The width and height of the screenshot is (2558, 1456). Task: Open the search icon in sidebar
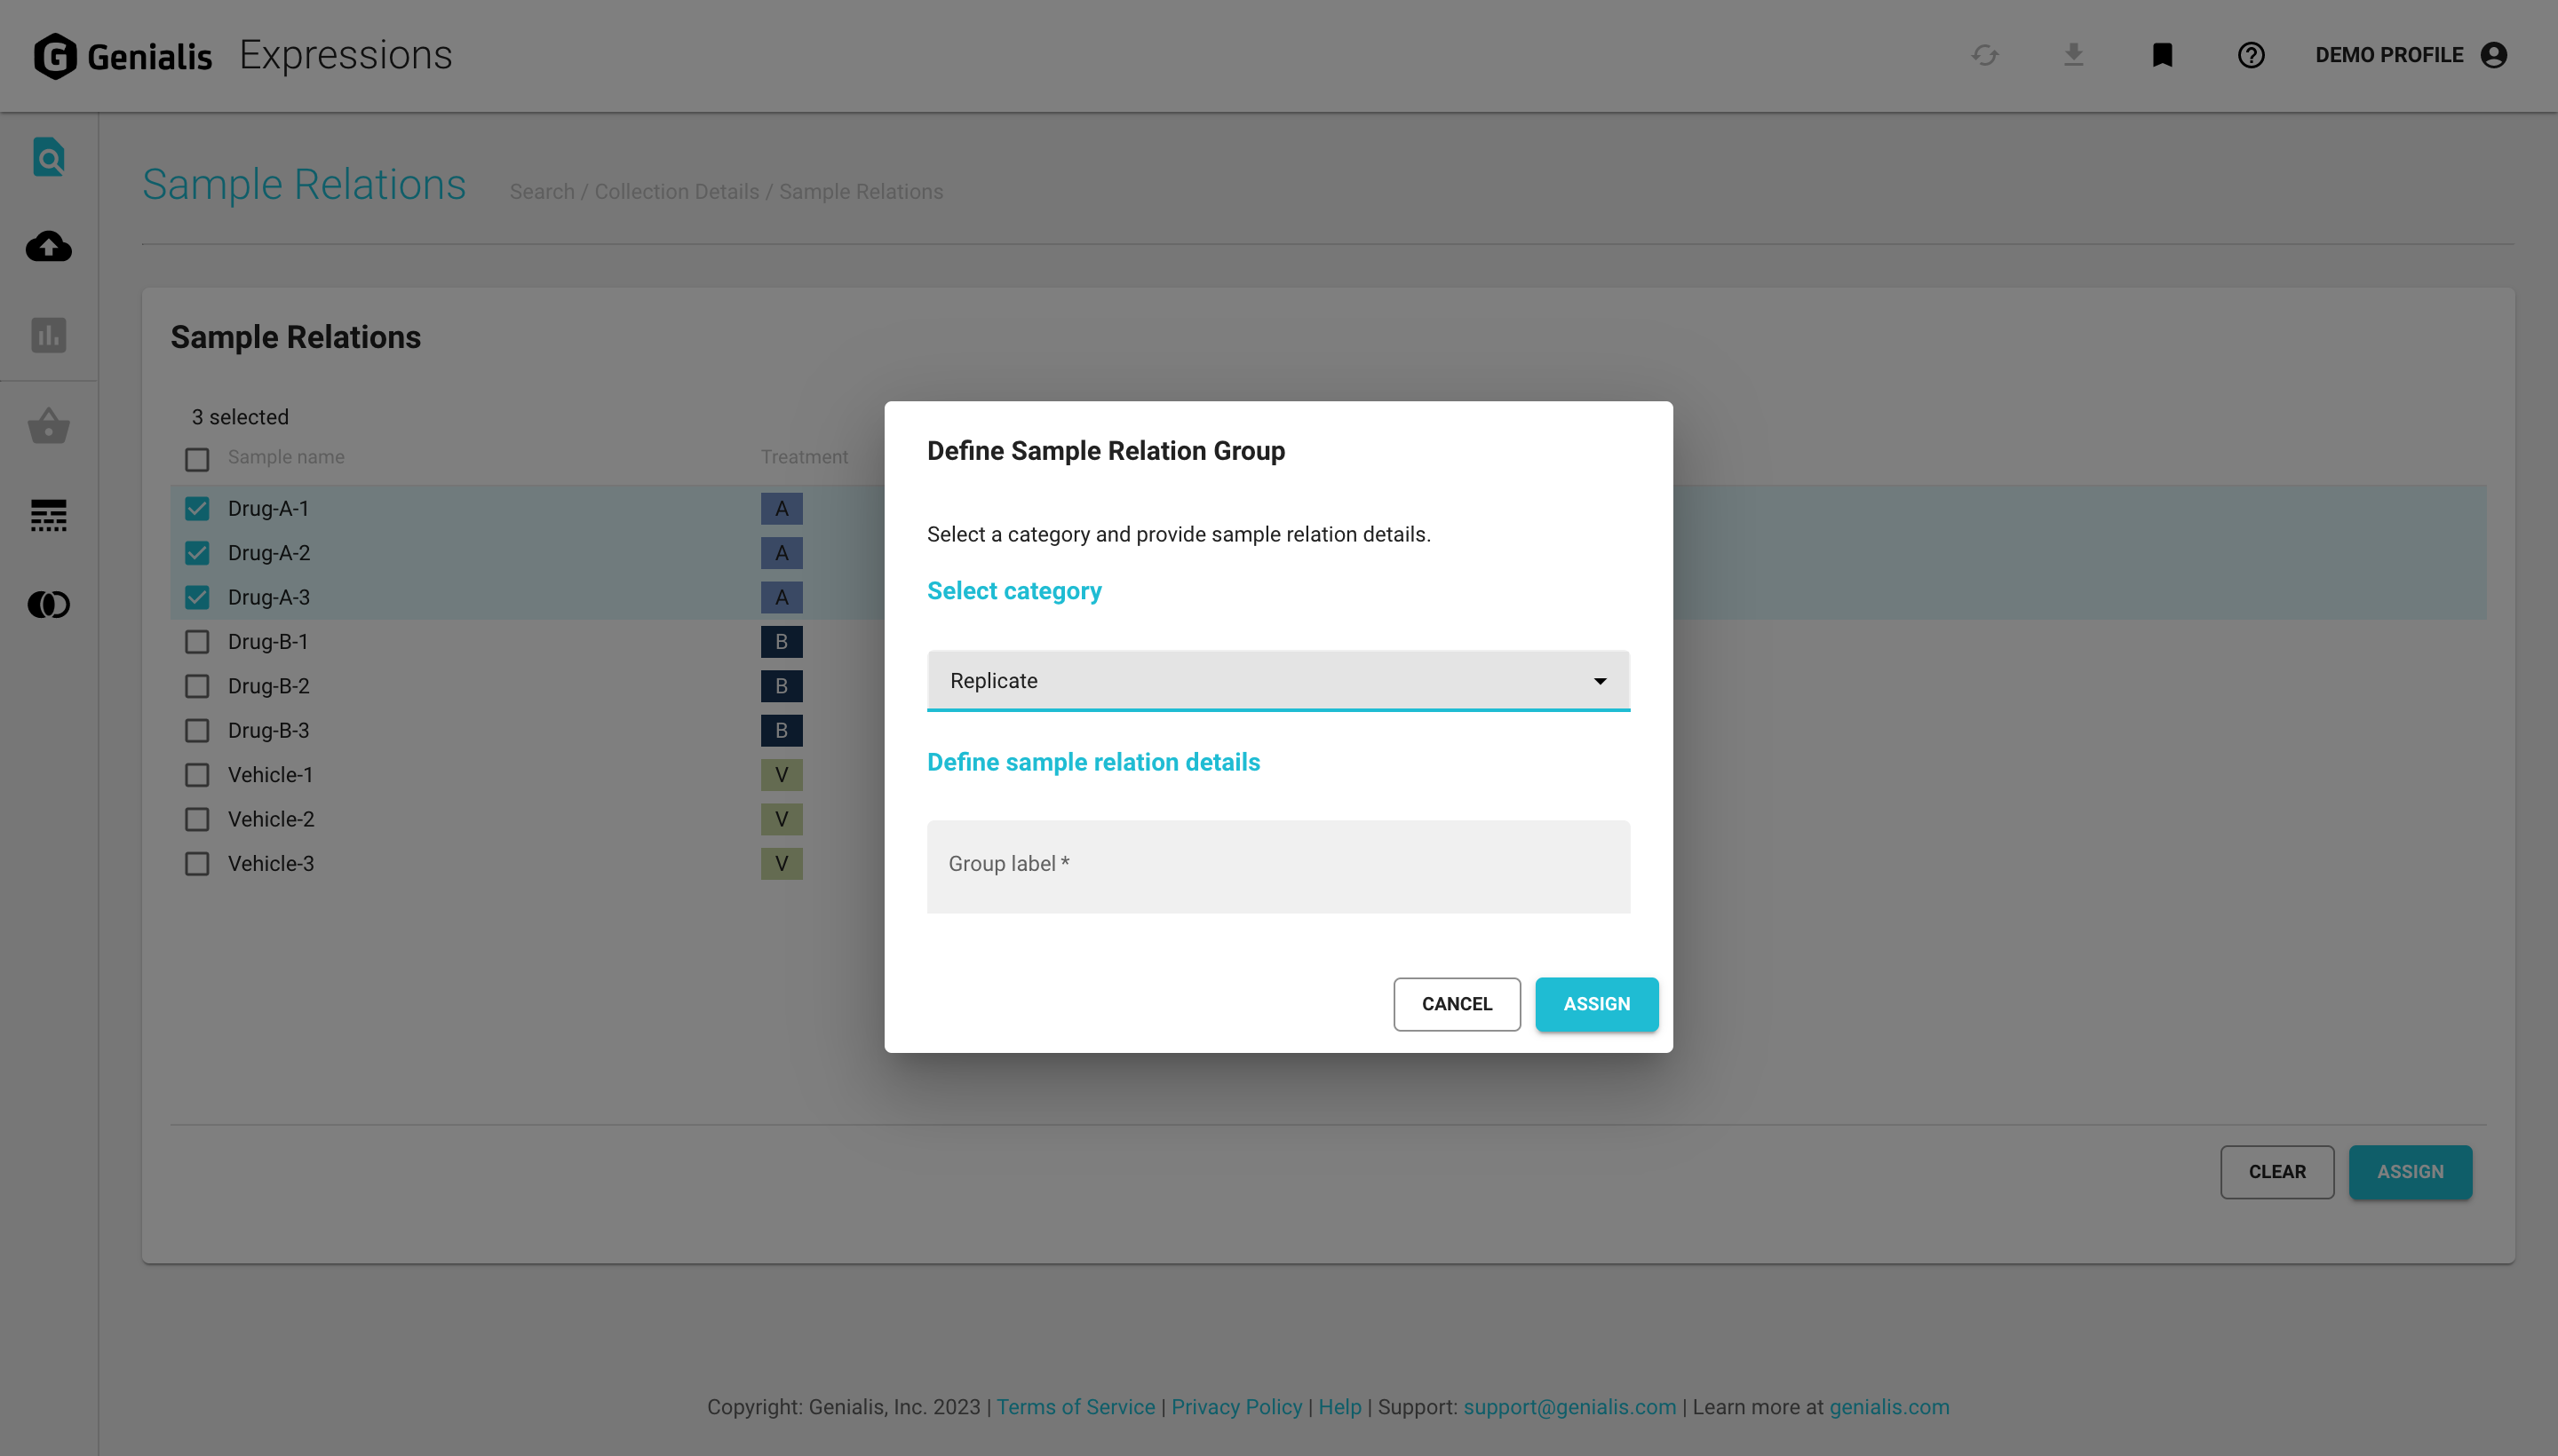pyautogui.click(x=48, y=158)
